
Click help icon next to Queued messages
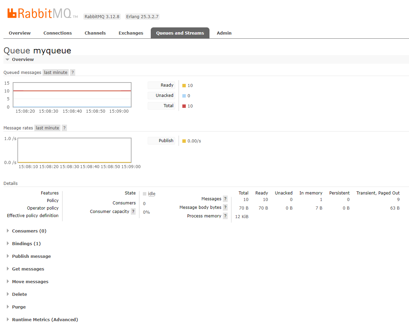coord(72,73)
